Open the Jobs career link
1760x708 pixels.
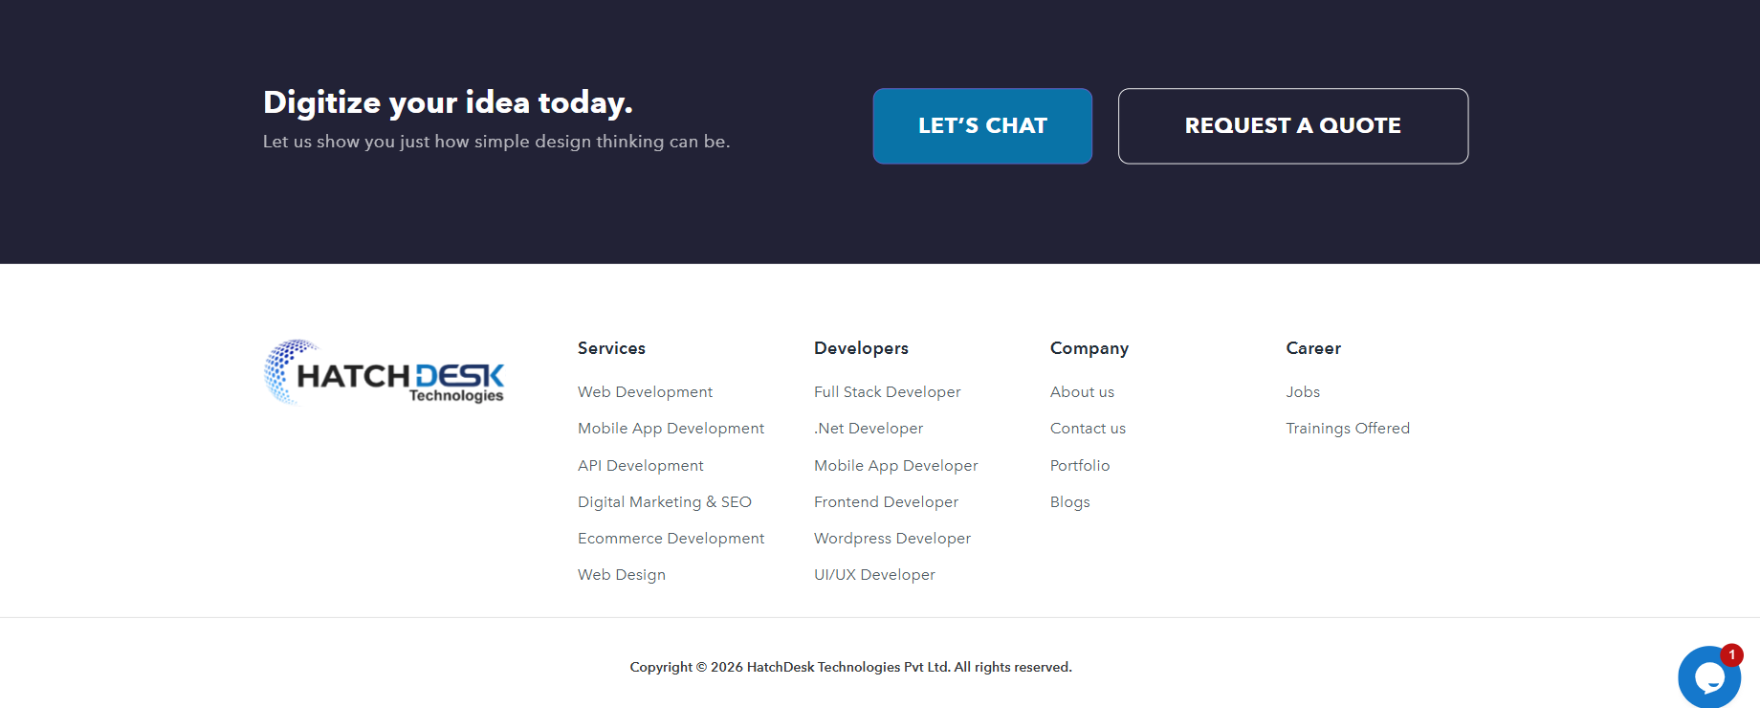click(1303, 392)
